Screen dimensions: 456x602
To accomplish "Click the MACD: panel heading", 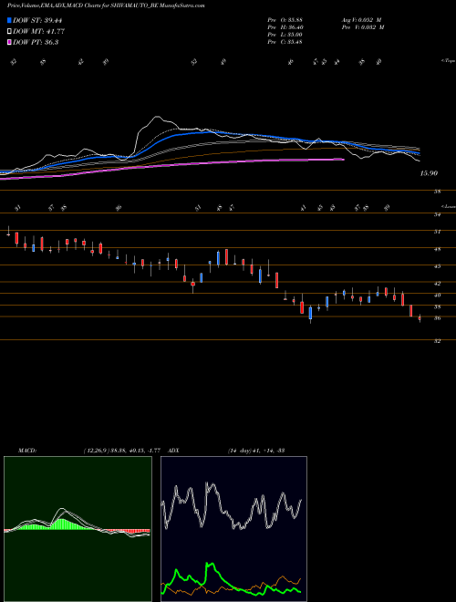I will coord(27,450).
